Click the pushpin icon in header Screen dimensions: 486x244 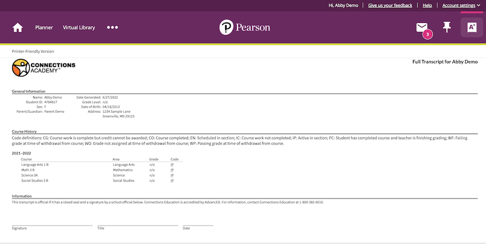(x=447, y=27)
